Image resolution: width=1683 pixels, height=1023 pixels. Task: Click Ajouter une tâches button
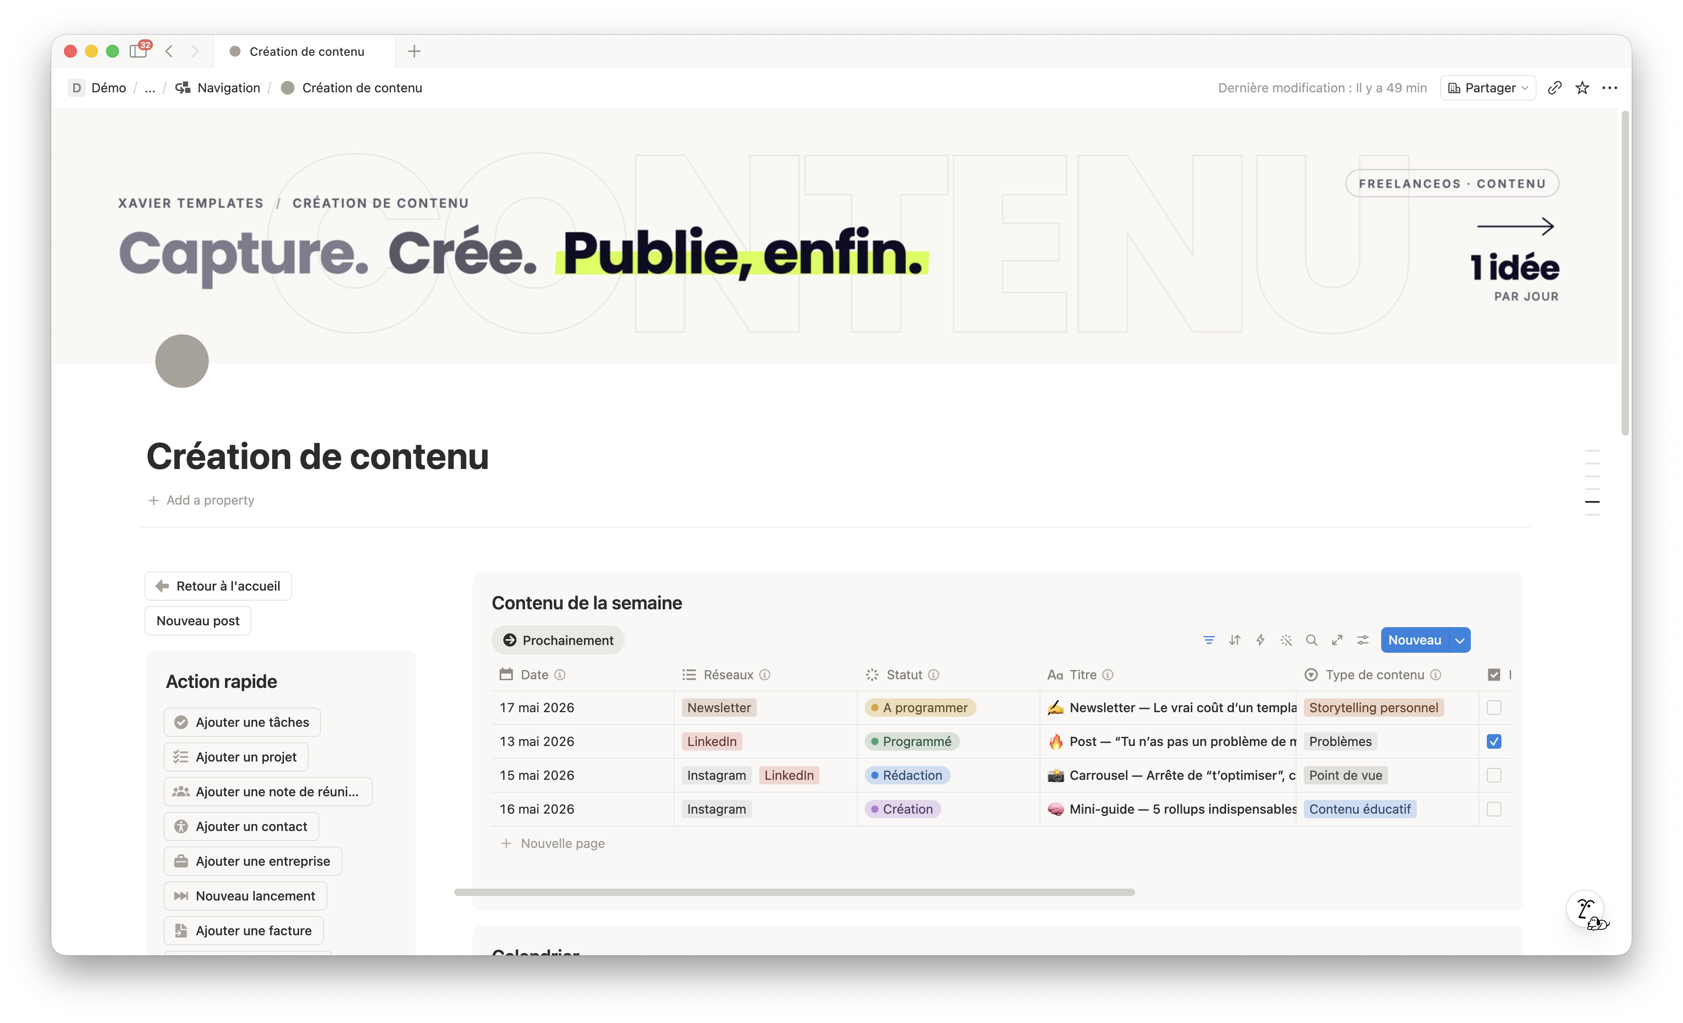point(242,722)
